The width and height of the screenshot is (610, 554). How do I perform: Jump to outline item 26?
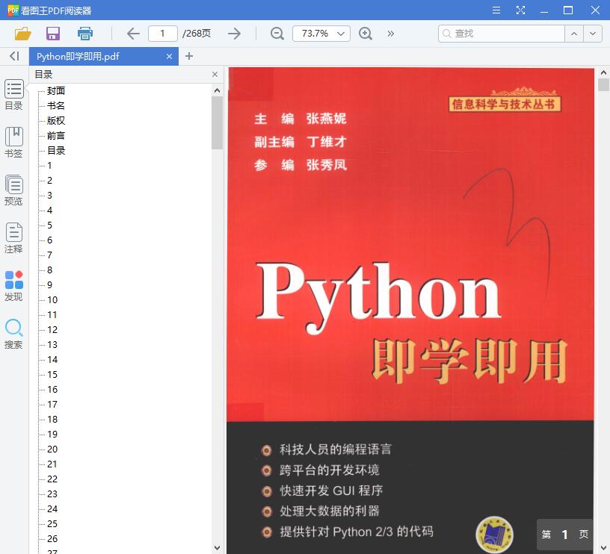pyautogui.click(x=52, y=539)
